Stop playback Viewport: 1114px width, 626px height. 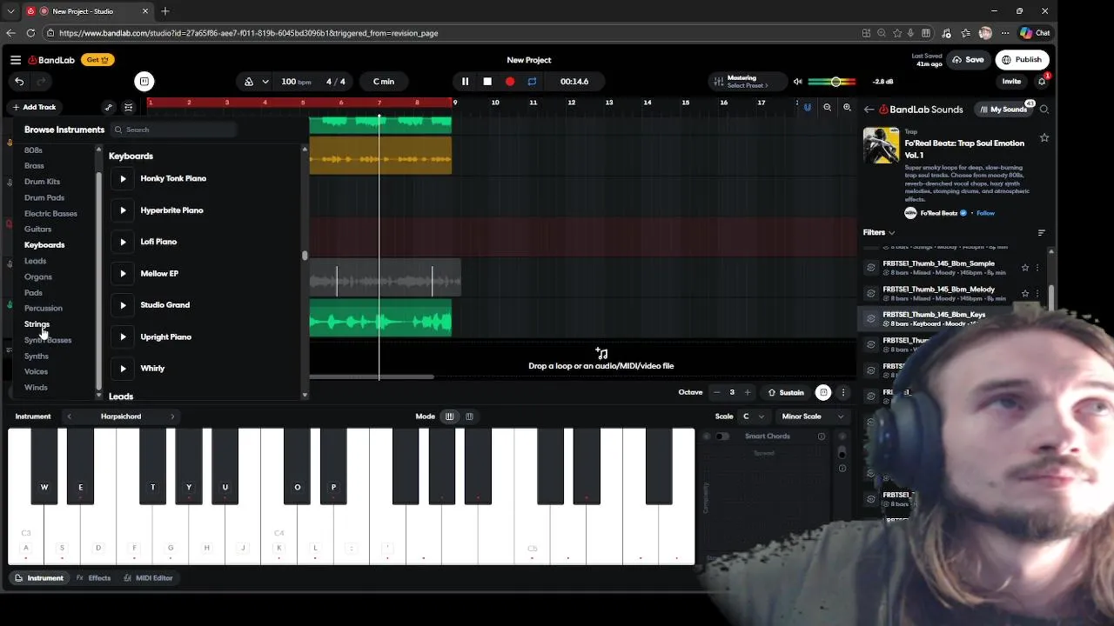click(487, 82)
